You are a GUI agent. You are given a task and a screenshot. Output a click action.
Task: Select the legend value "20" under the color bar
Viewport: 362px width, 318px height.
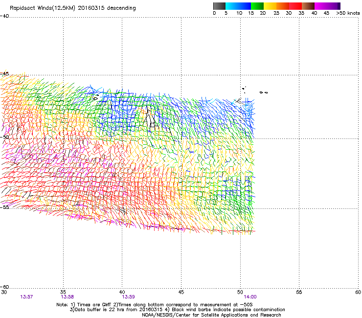[x=263, y=13]
